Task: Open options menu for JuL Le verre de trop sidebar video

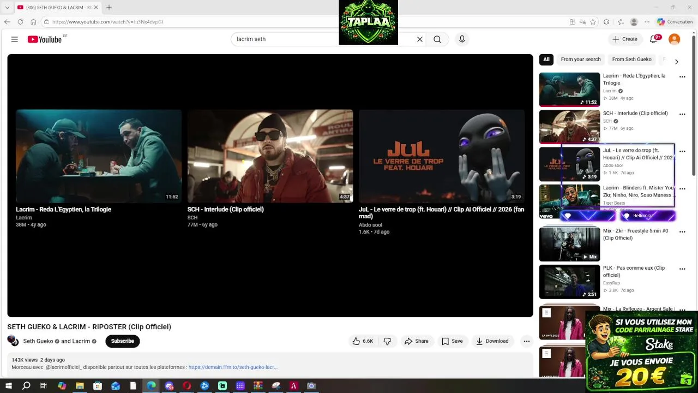Action: (682, 151)
